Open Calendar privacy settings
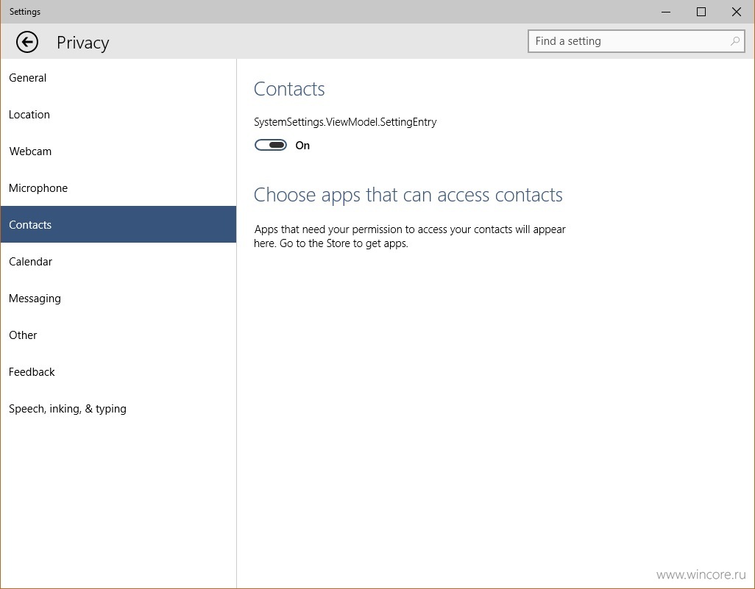This screenshot has width=755, height=589. (x=118, y=261)
